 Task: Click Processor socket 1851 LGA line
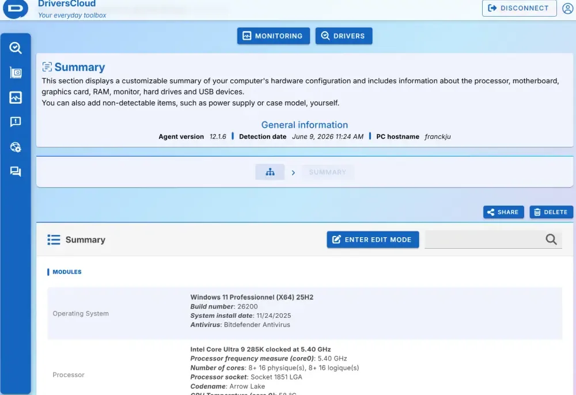click(x=246, y=377)
